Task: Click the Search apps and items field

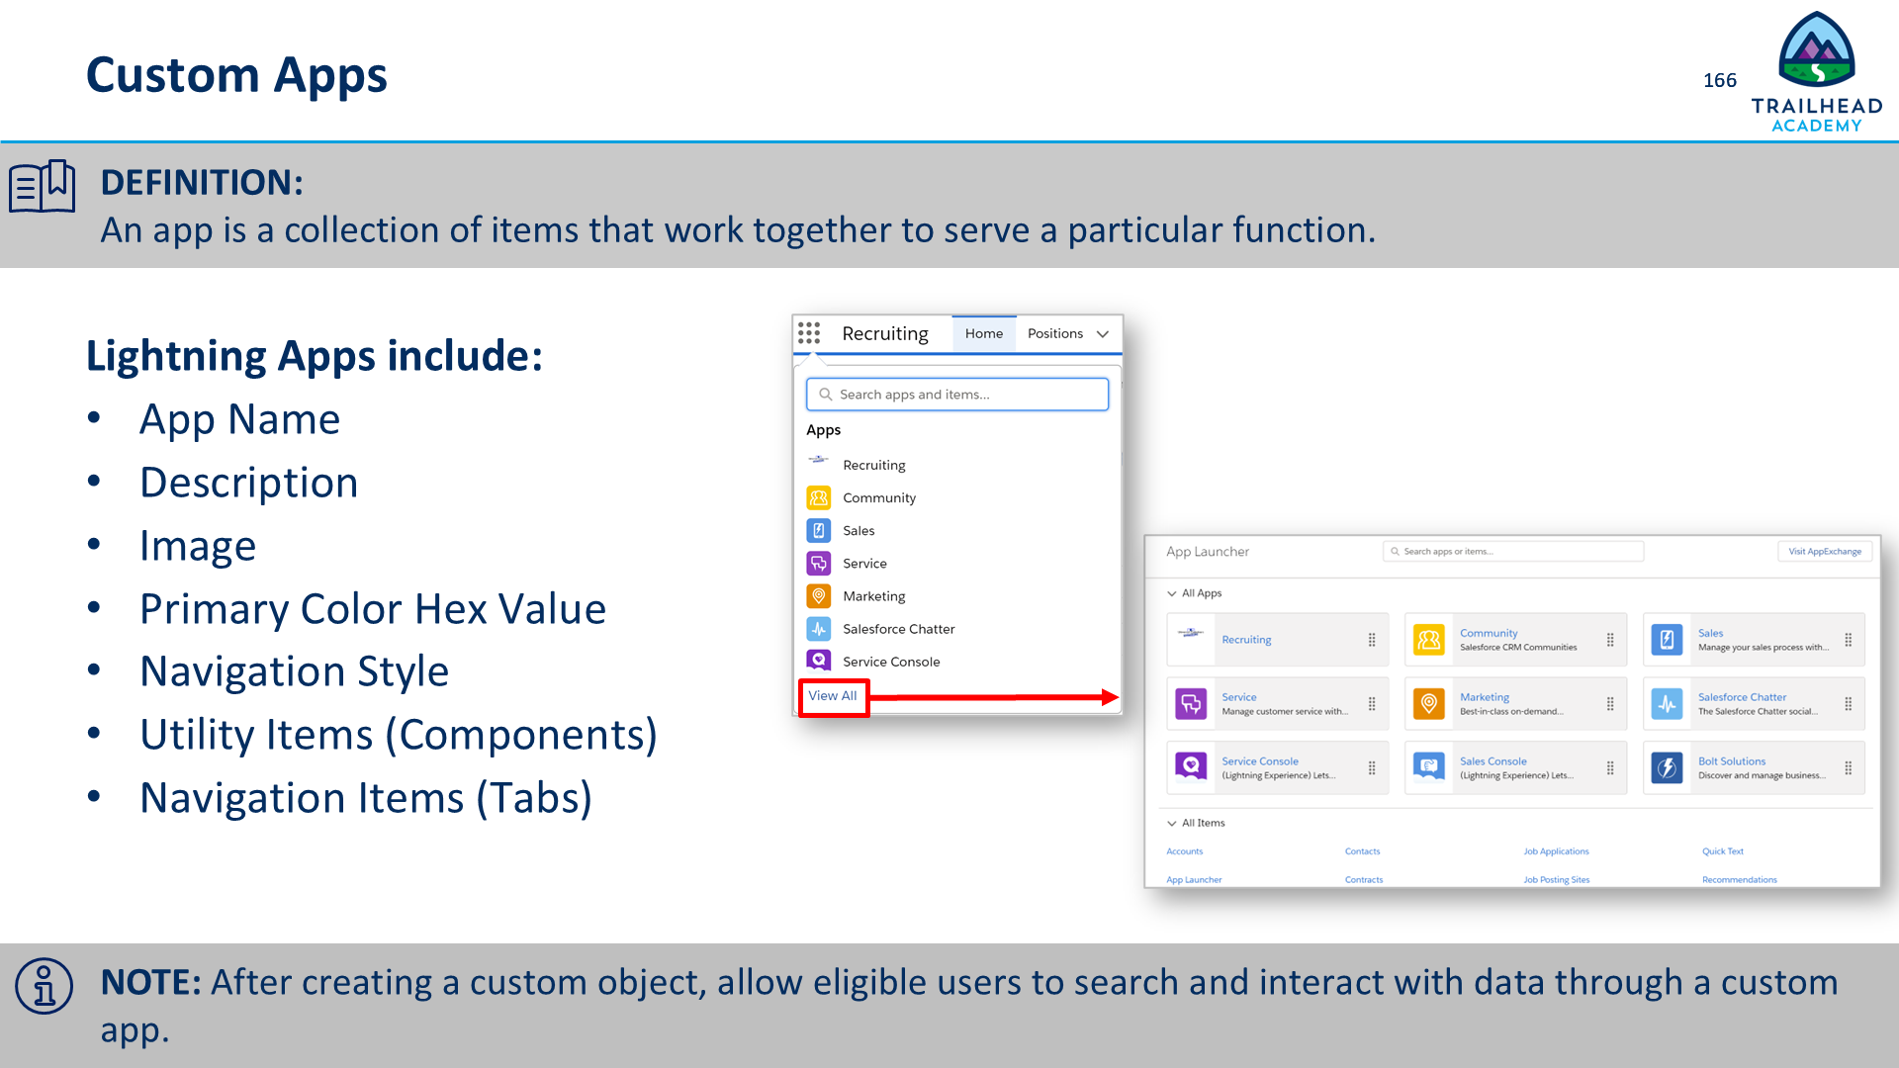Action: pos(957,395)
